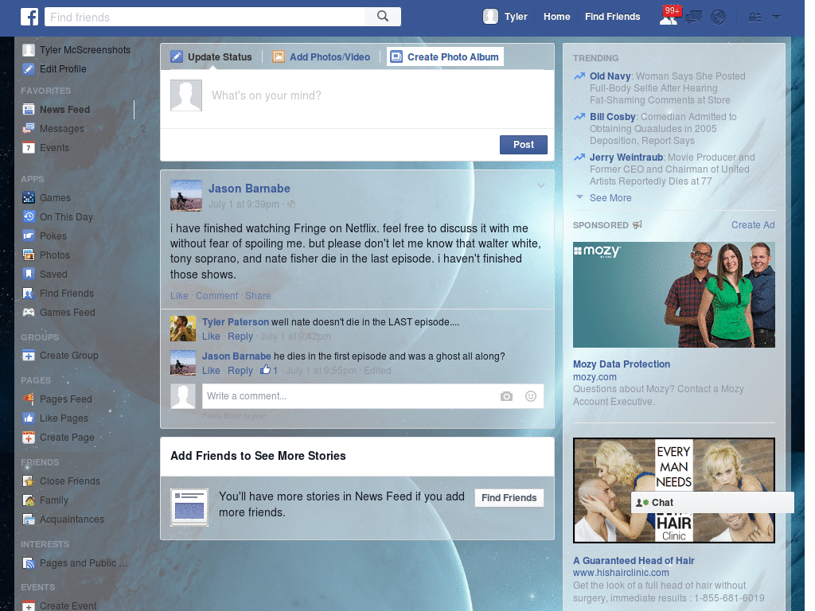Open the messages chat bubbles icon
815x611 pixels.
tap(693, 18)
